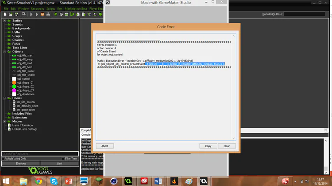
Task: Create a shader with the page-arrow icon
Action: pyautogui.click(x=84, y=15)
